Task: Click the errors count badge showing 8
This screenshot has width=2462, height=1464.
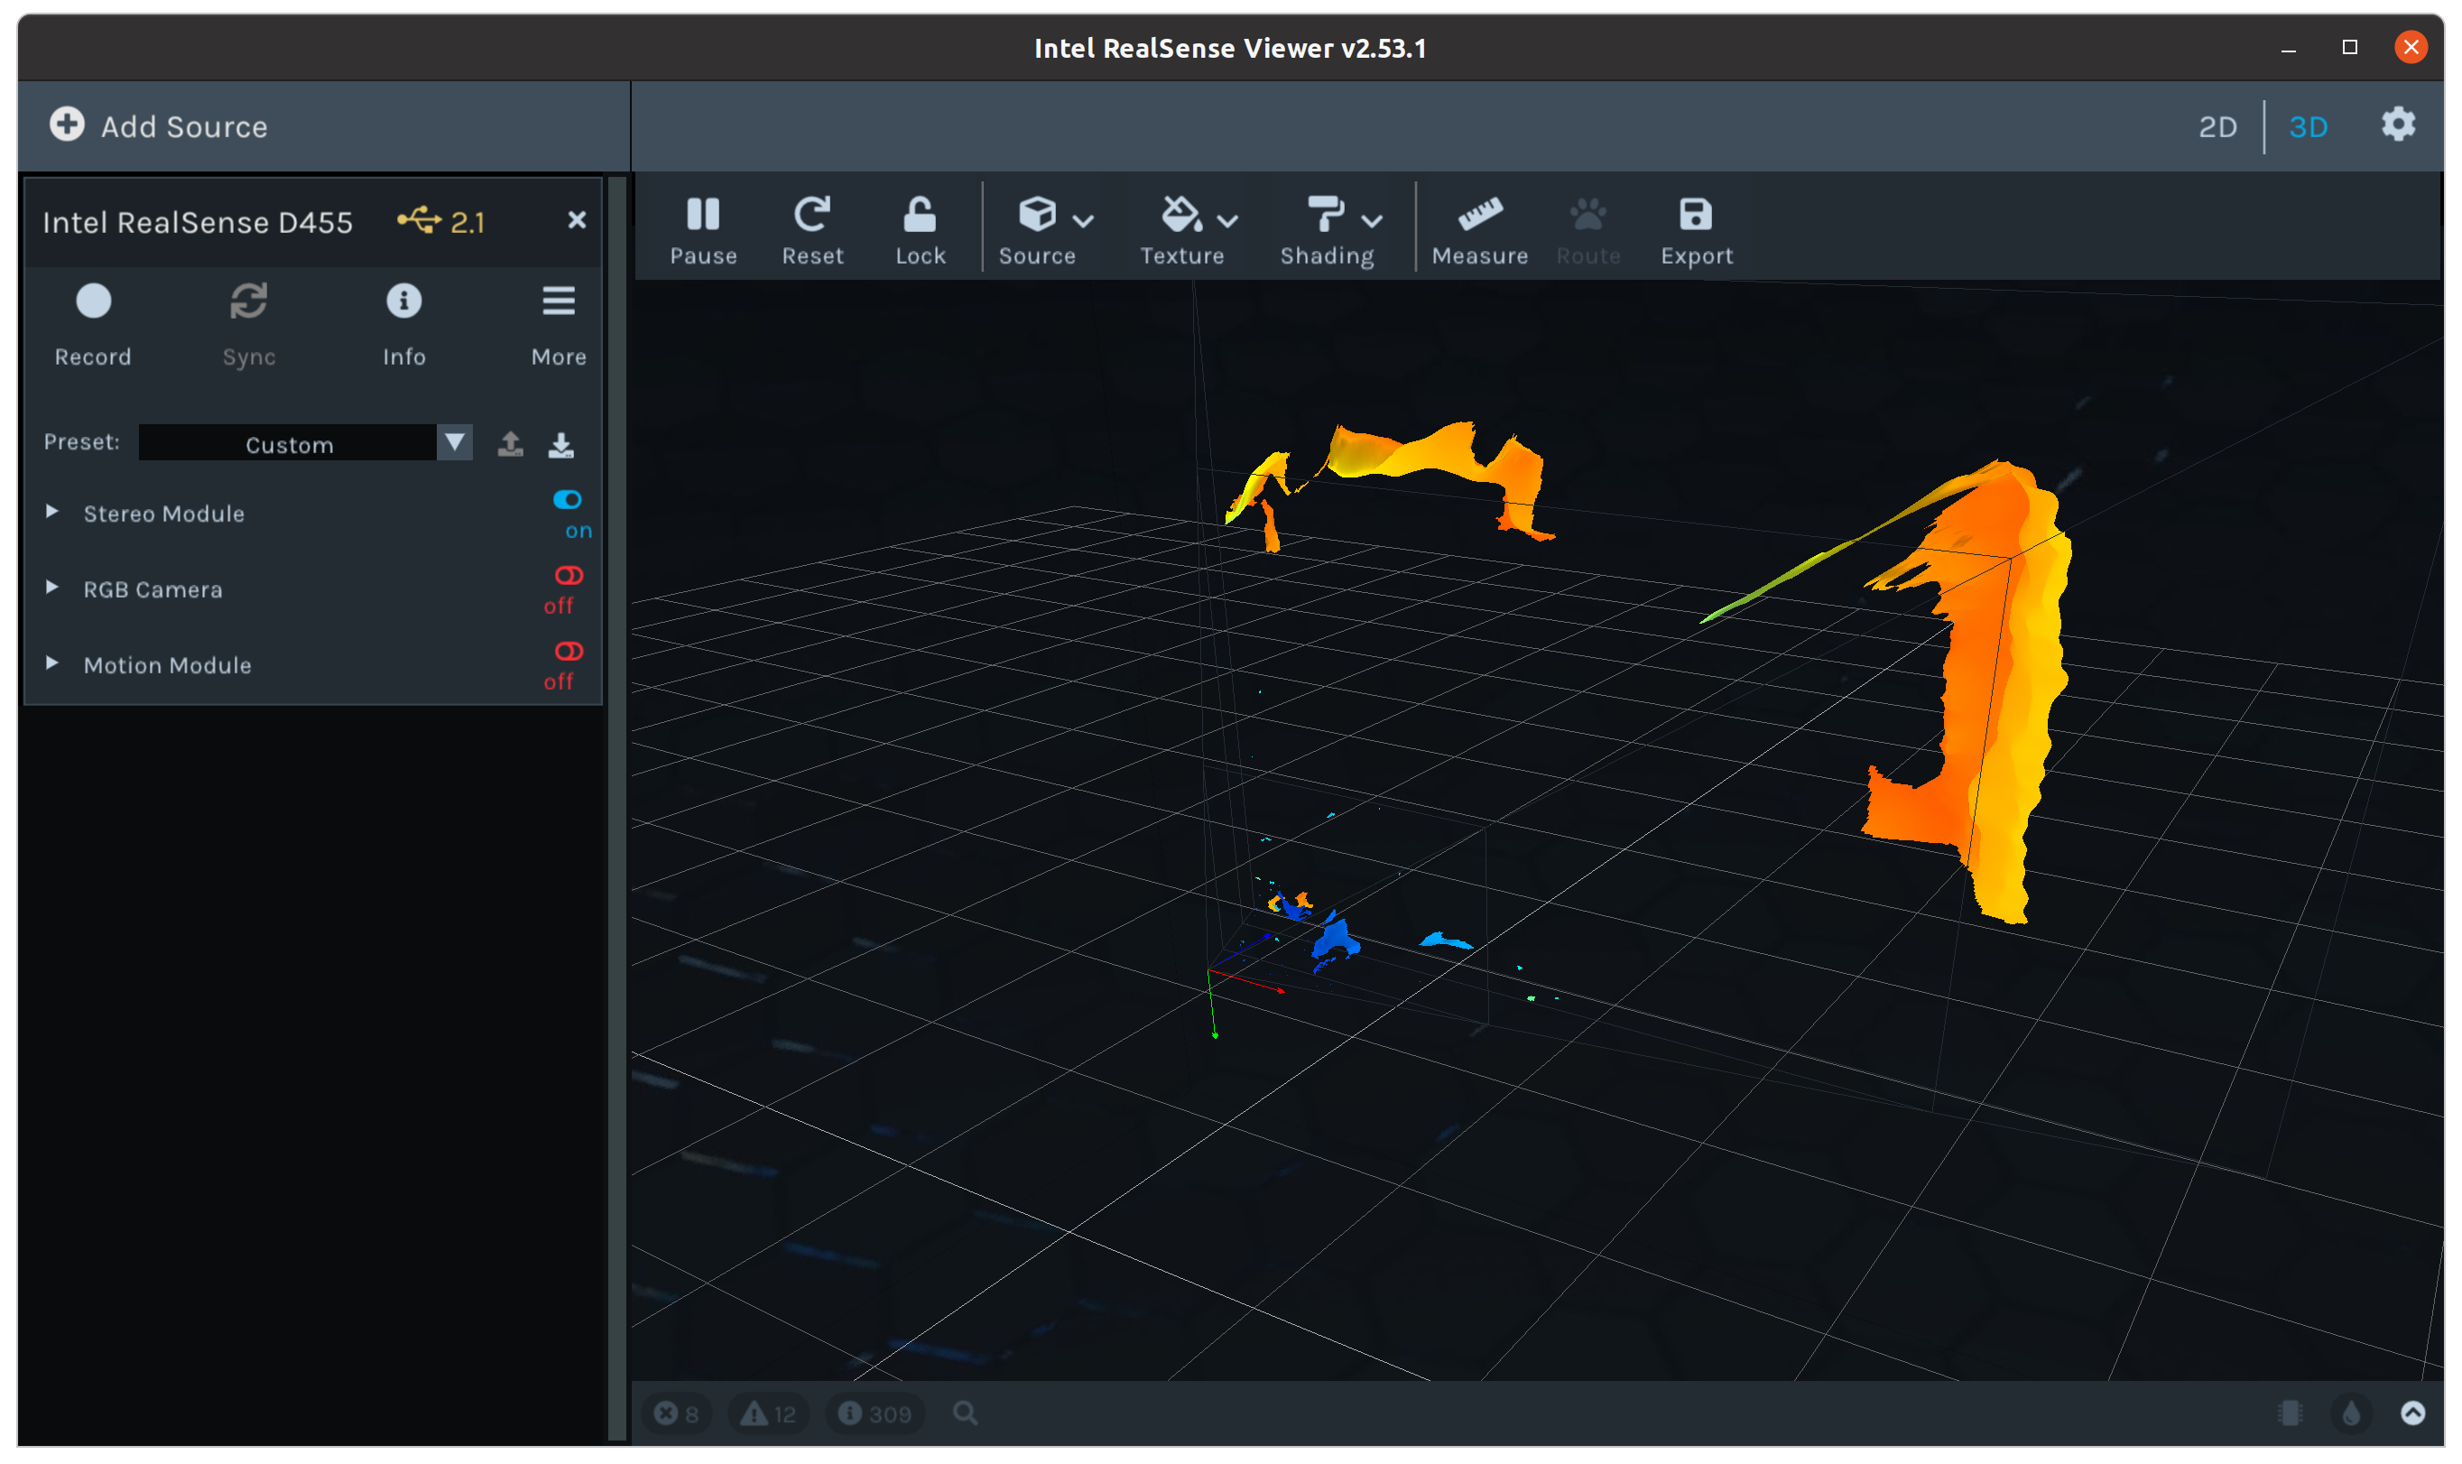Action: pos(677,1413)
